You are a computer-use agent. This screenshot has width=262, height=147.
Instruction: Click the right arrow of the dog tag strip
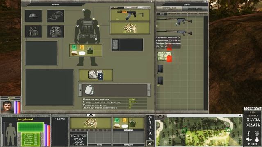(149, 90)
